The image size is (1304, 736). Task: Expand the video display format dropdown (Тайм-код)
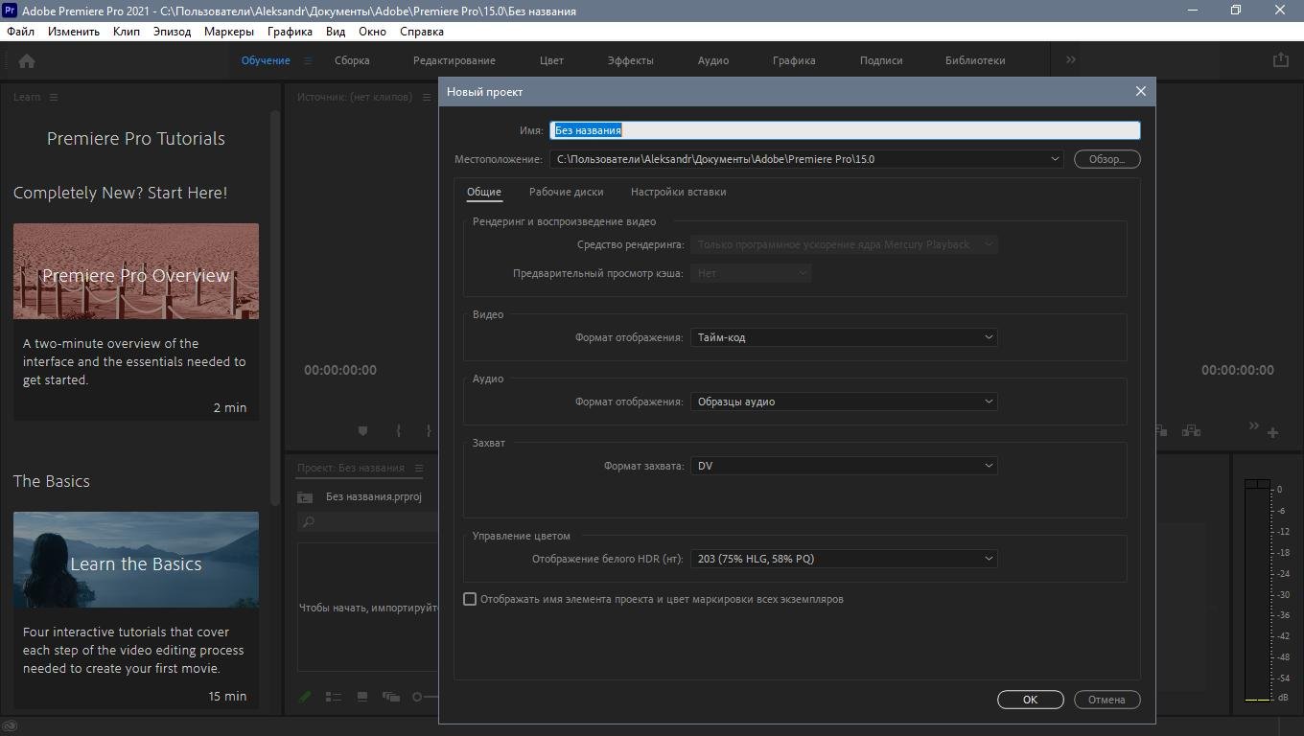click(843, 337)
